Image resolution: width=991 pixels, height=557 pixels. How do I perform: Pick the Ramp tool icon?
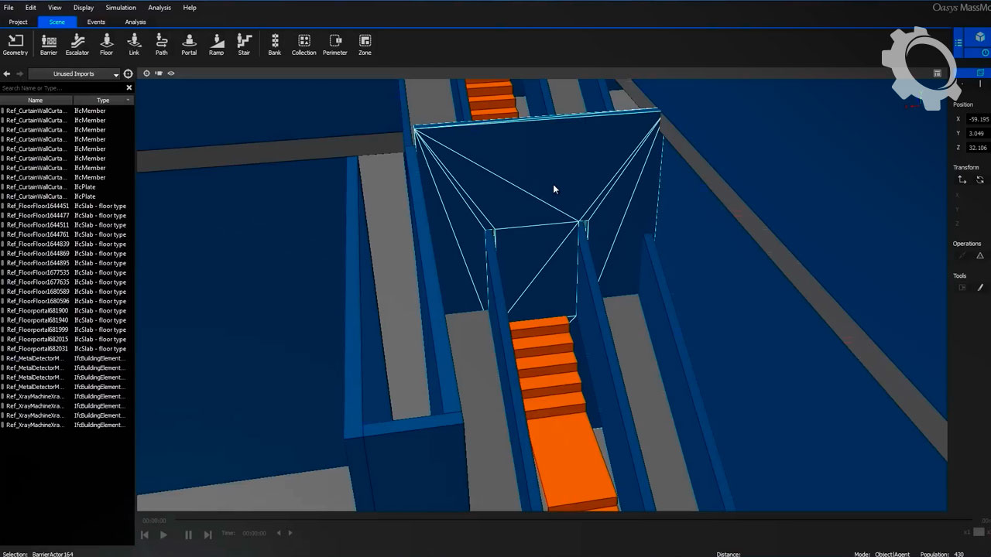coord(216,45)
